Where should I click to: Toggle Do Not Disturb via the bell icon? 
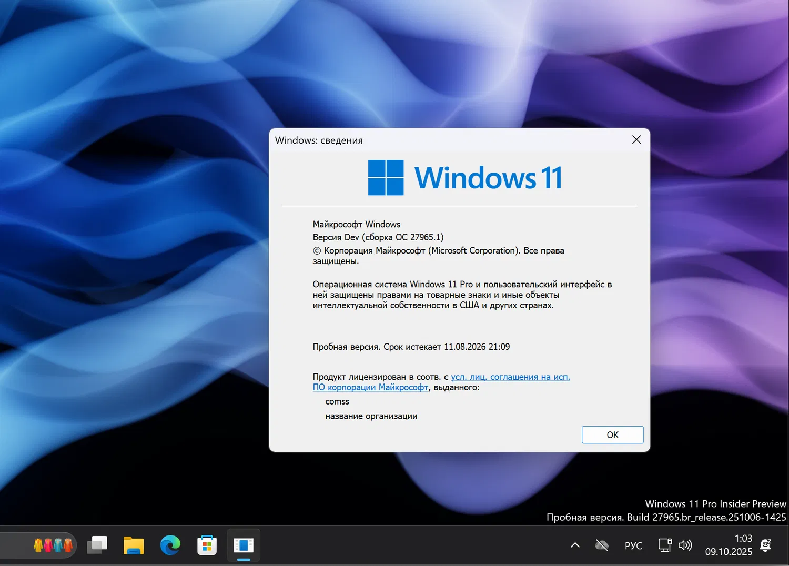pyautogui.click(x=765, y=545)
